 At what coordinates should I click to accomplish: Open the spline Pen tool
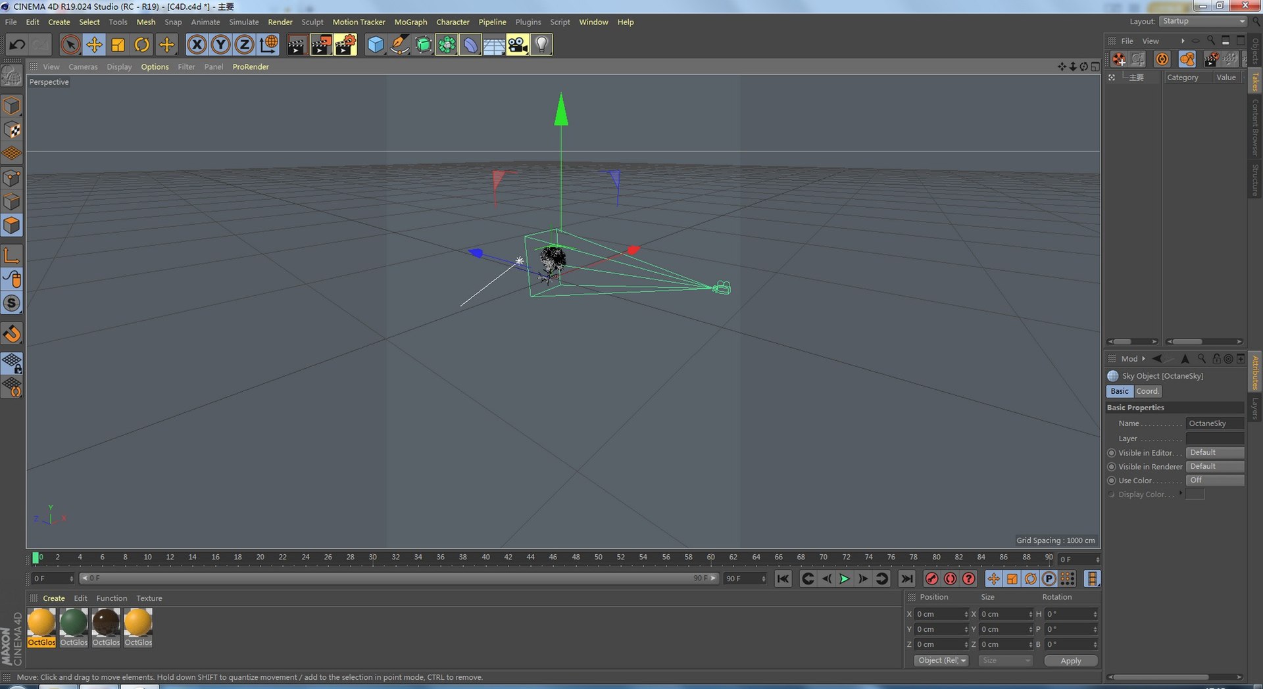[399, 45]
